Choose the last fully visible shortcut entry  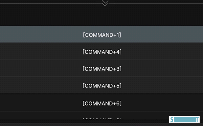click(x=101, y=102)
